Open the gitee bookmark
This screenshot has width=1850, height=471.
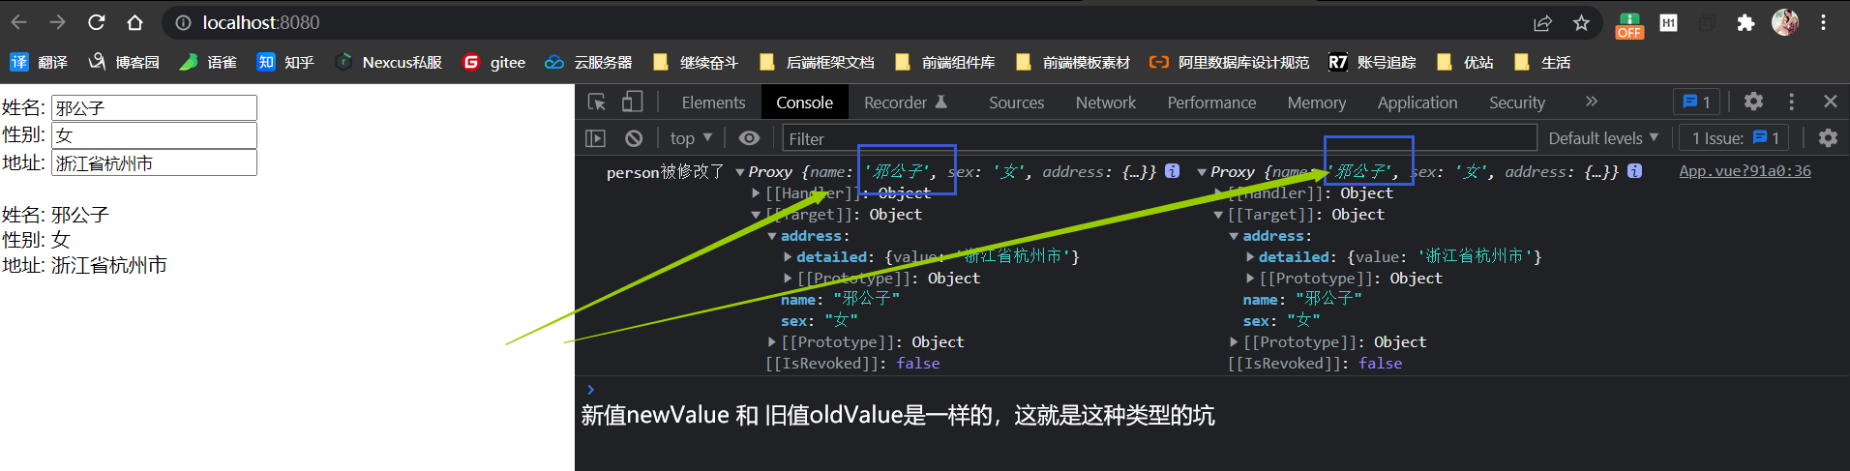pos(493,62)
